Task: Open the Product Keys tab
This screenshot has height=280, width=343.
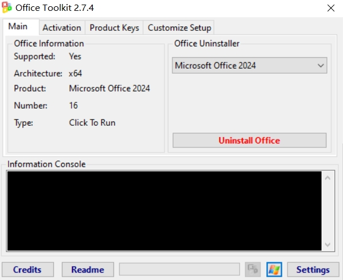Action: (114, 28)
